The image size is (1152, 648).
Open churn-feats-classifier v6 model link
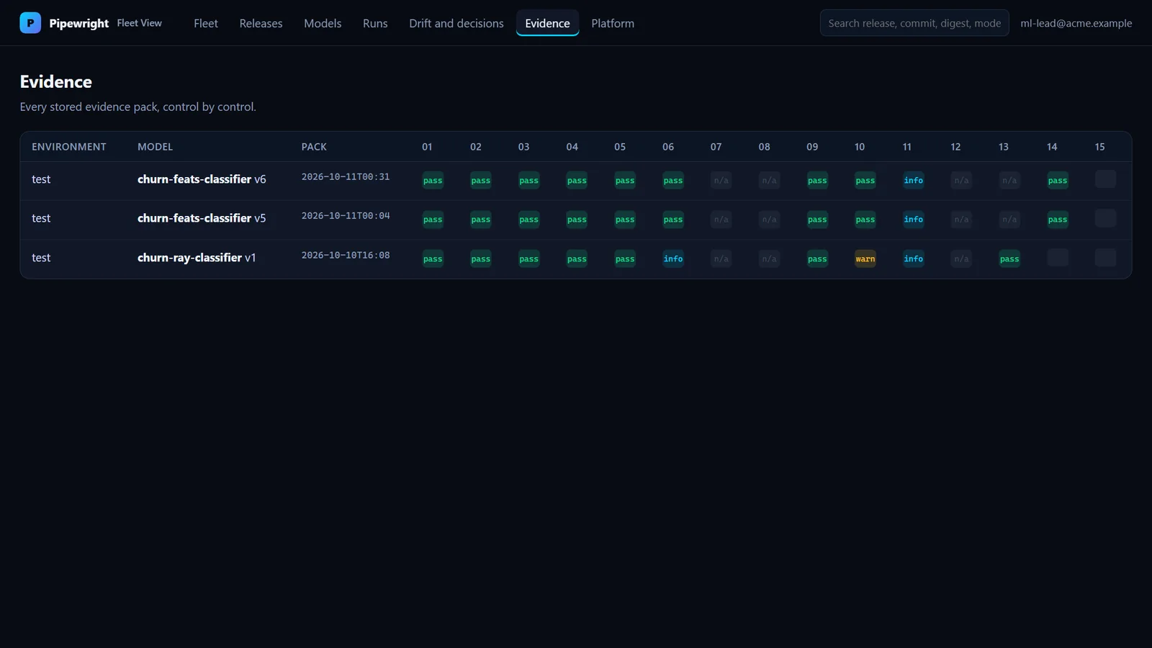(x=202, y=179)
